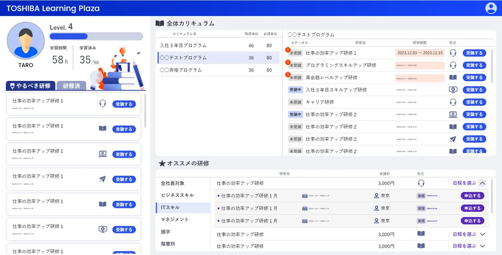Viewport: 502px width, 255px height.
Task: Select the ○○テストプログラム curriculum row
Action: (218, 58)
